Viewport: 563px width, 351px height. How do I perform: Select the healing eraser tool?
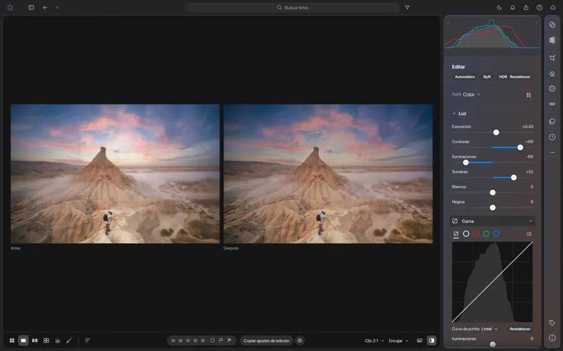(x=552, y=74)
